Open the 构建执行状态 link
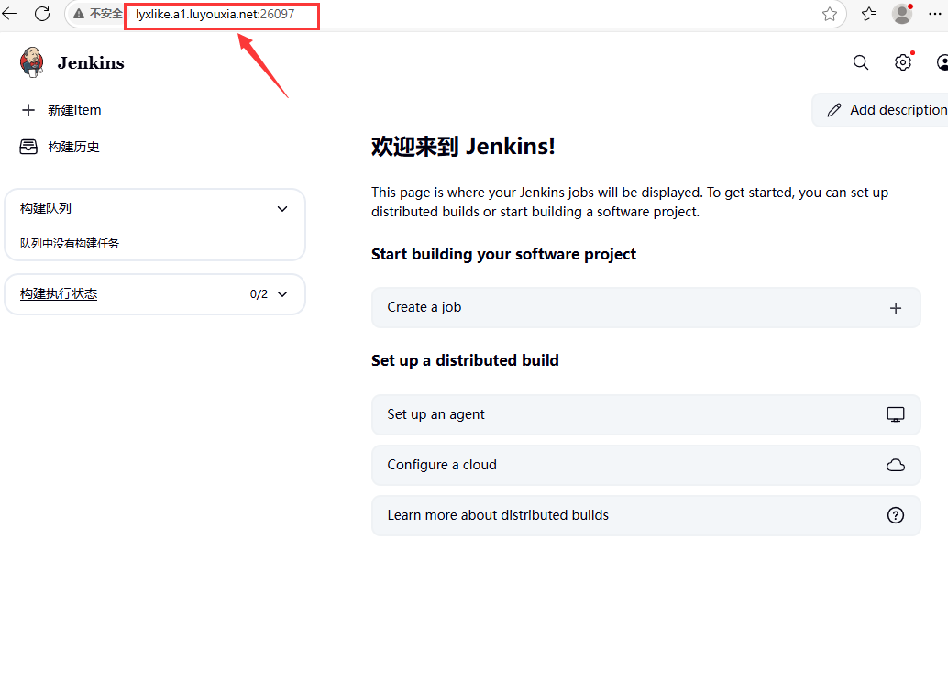 [59, 293]
